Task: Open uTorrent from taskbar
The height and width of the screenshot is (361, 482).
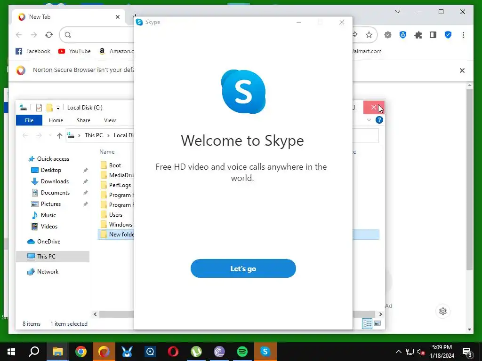Action: (x=196, y=352)
